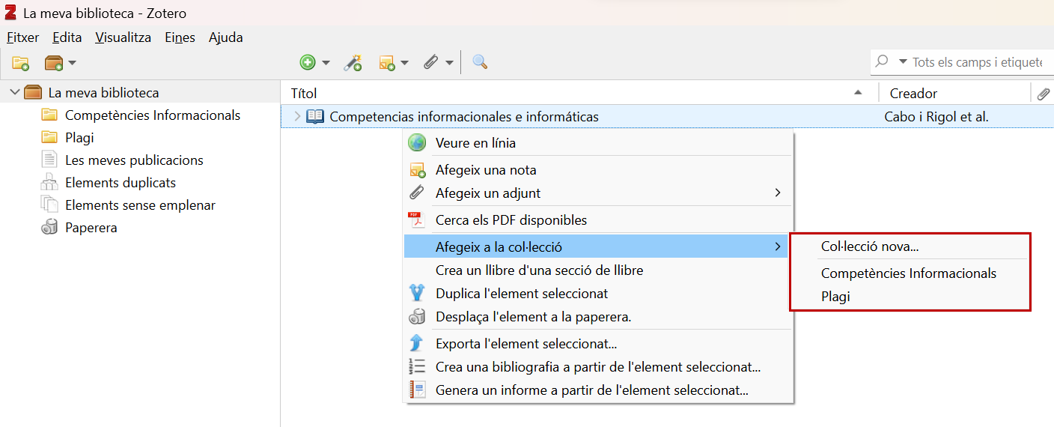Choose Competències Informacionals in submenu
This screenshot has width=1054, height=427.
click(x=910, y=273)
